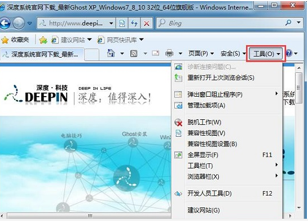
Task: Click the horizontal scrollbar right arrow
Action: (290, 216)
